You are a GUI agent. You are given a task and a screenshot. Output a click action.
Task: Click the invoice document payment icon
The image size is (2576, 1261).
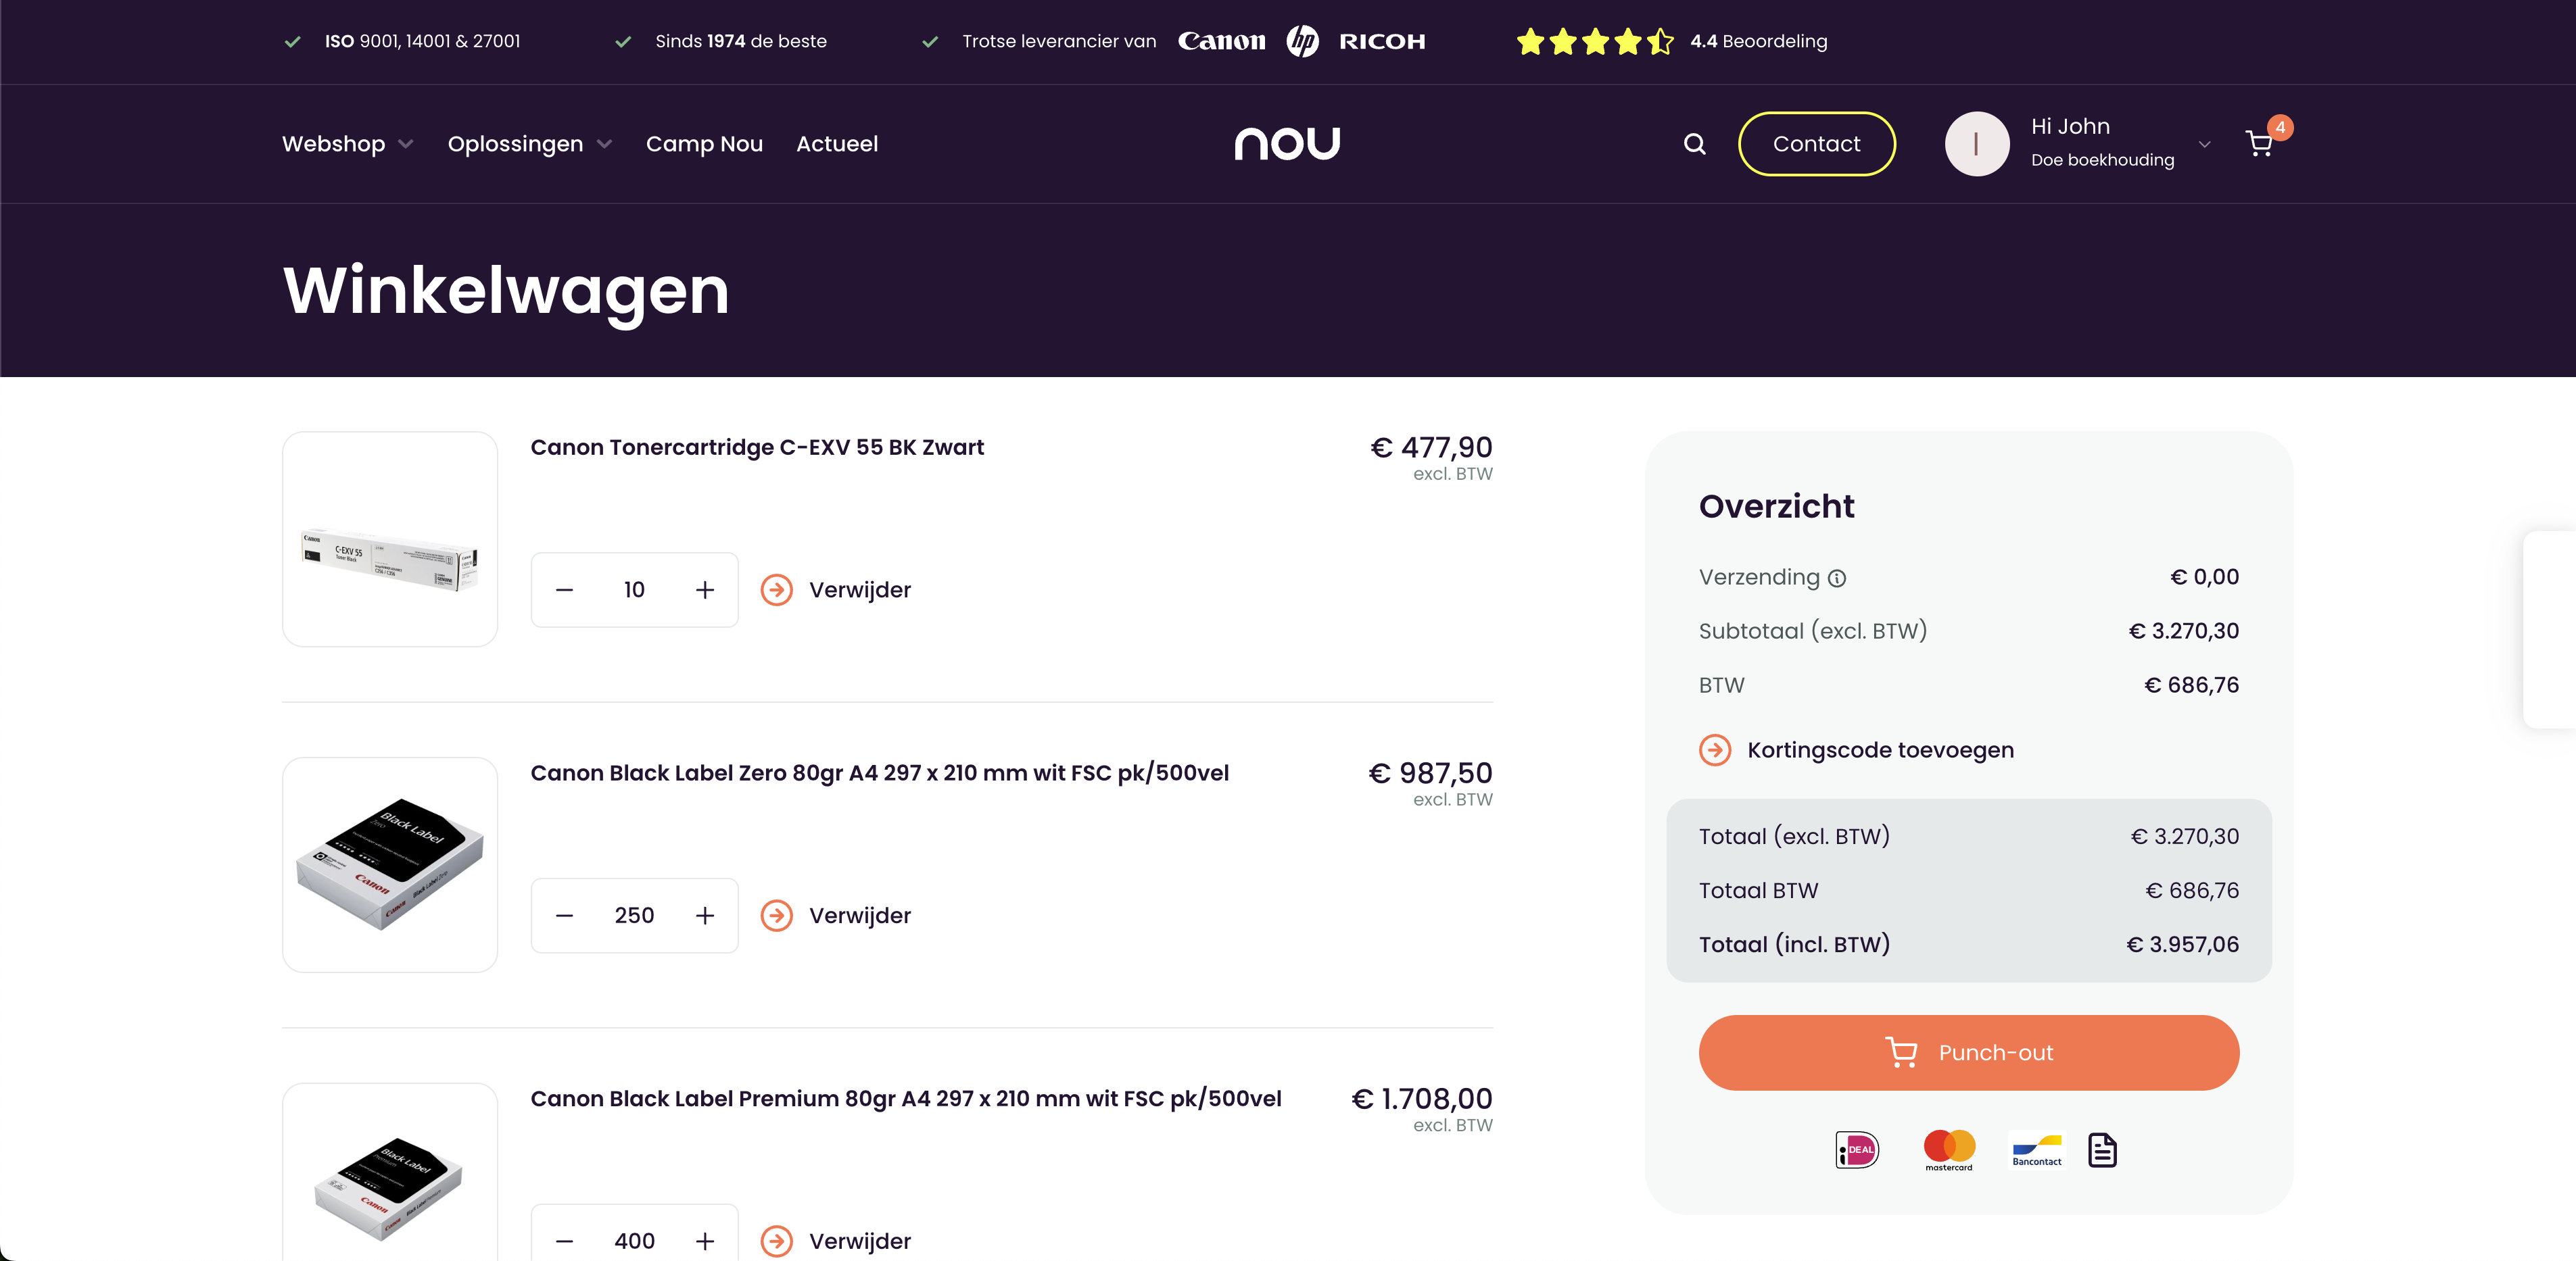tap(2102, 1149)
